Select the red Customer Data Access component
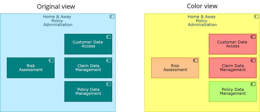Screen dimensions: 260x112 (233, 44)
